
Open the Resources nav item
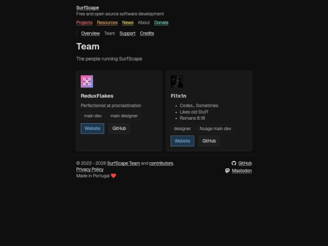click(x=108, y=22)
